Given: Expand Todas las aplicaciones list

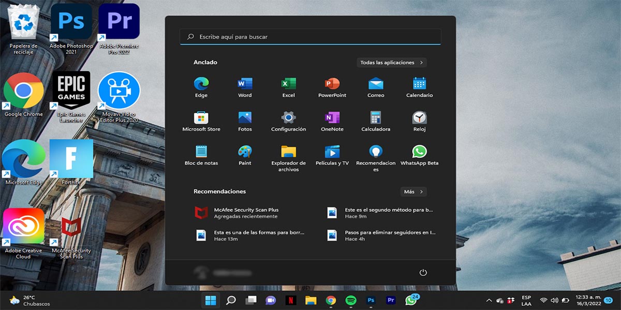Looking at the screenshot, I should [x=392, y=63].
